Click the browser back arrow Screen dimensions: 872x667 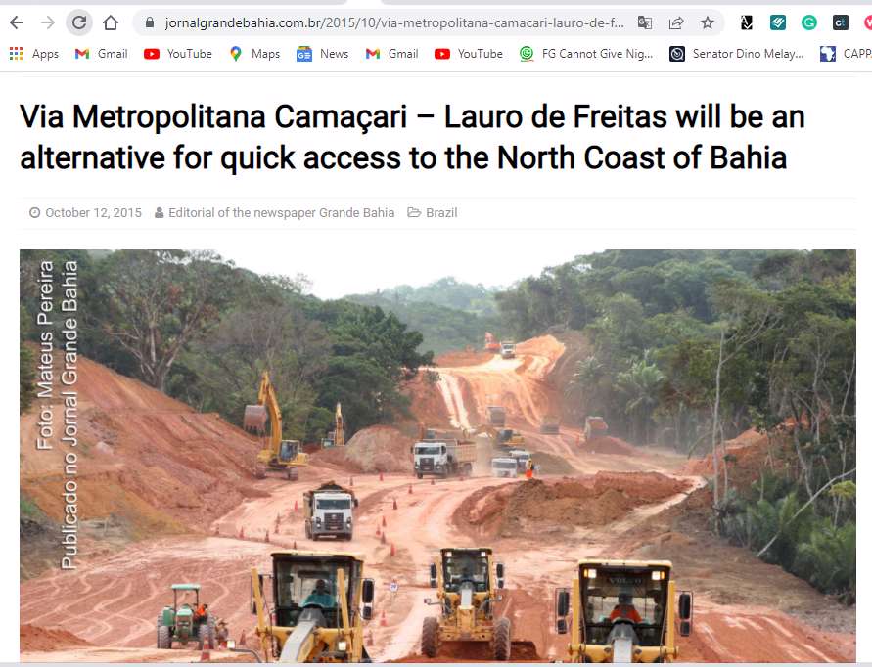[17, 22]
